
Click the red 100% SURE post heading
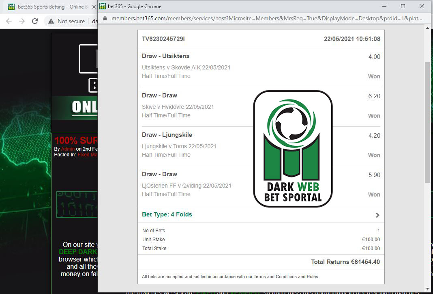[75, 141]
